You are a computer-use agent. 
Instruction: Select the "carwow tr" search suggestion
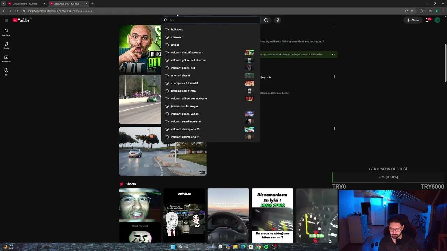(211, 37)
